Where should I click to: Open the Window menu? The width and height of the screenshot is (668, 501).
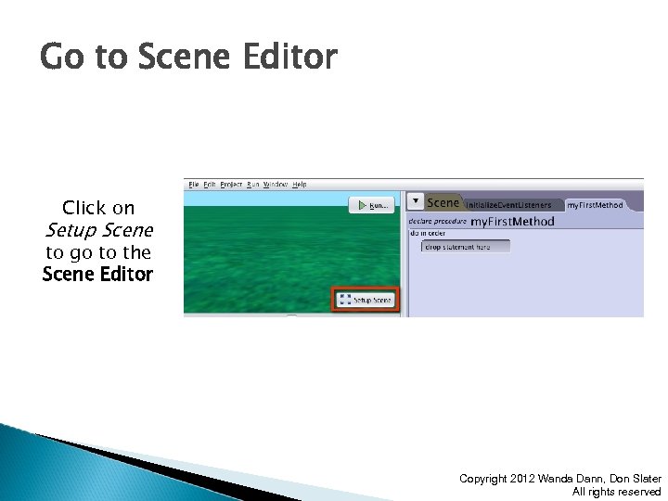point(276,185)
